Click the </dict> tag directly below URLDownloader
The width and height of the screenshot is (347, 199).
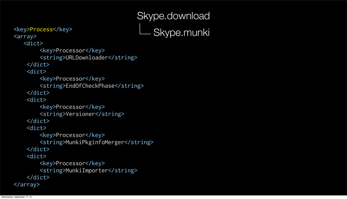38,64
